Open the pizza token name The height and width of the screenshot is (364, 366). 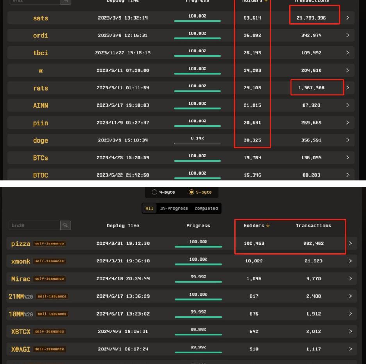21,244
